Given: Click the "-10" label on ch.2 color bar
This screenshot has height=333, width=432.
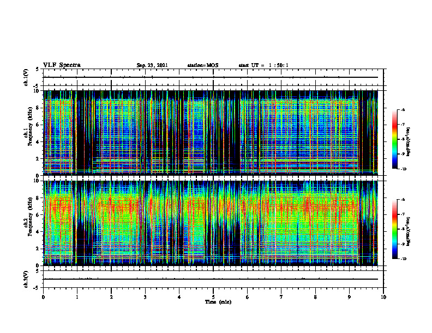Looking at the screenshot, I should [404, 259].
